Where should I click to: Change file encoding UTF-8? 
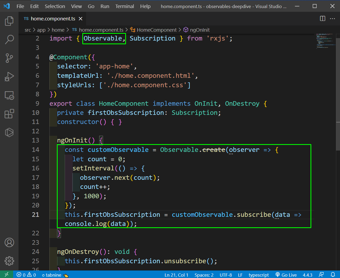(226, 275)
